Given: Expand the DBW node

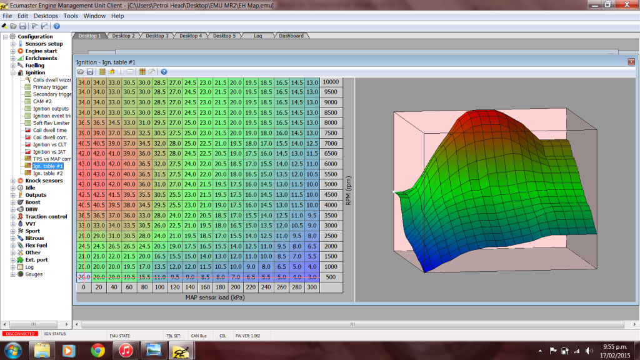Looking at the screenshot, I should (13, 209).
